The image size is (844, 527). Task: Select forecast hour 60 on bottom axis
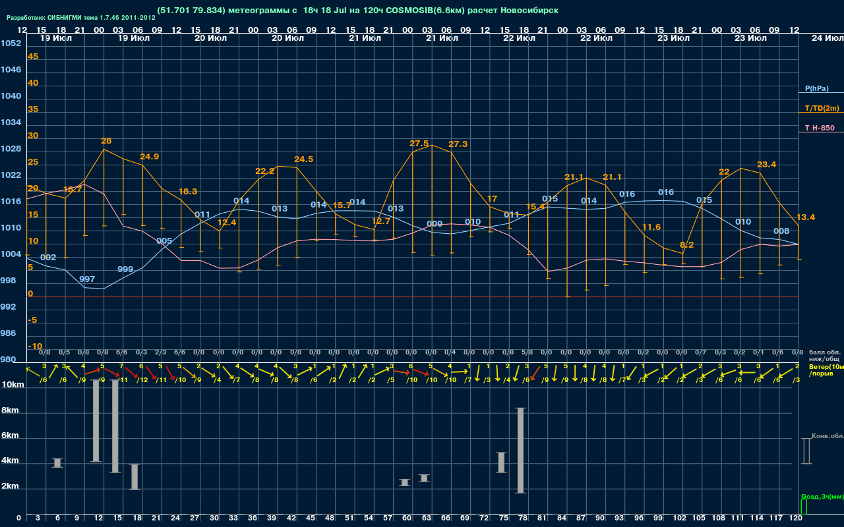point(407,519)
